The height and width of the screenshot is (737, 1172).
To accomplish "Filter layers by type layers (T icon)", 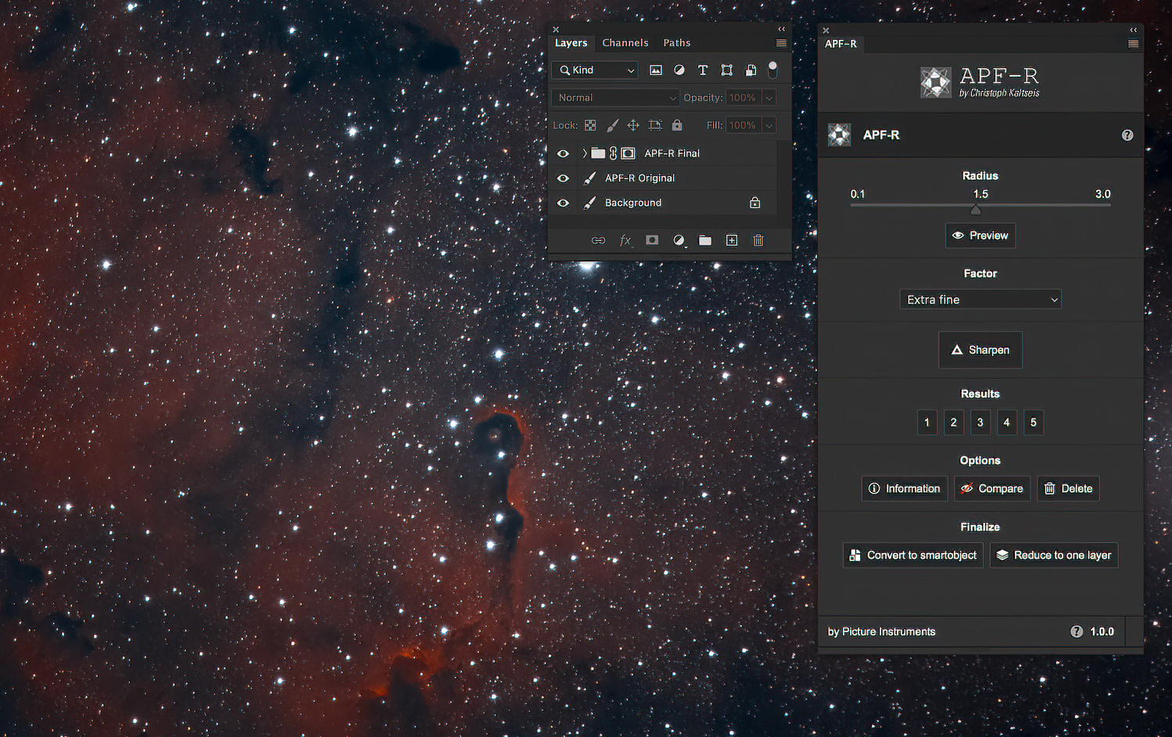I will (703, 70).
